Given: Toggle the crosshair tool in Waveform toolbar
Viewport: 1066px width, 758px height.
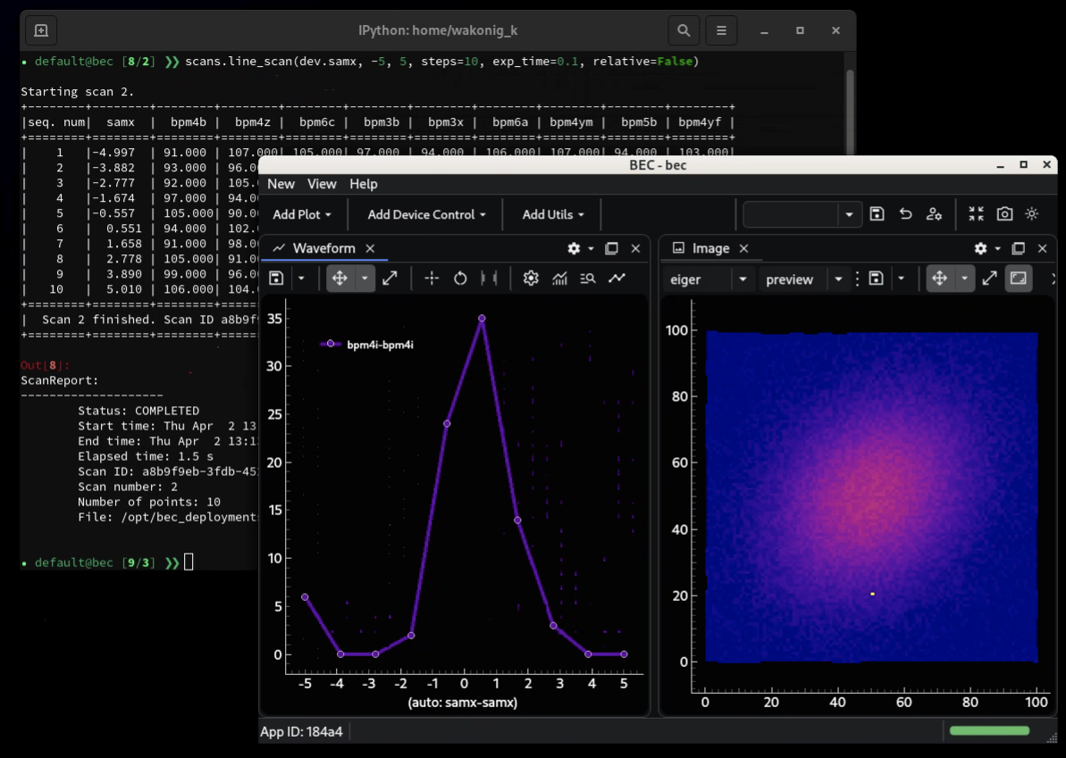Looking at the screenshot, I should (432, 279).
